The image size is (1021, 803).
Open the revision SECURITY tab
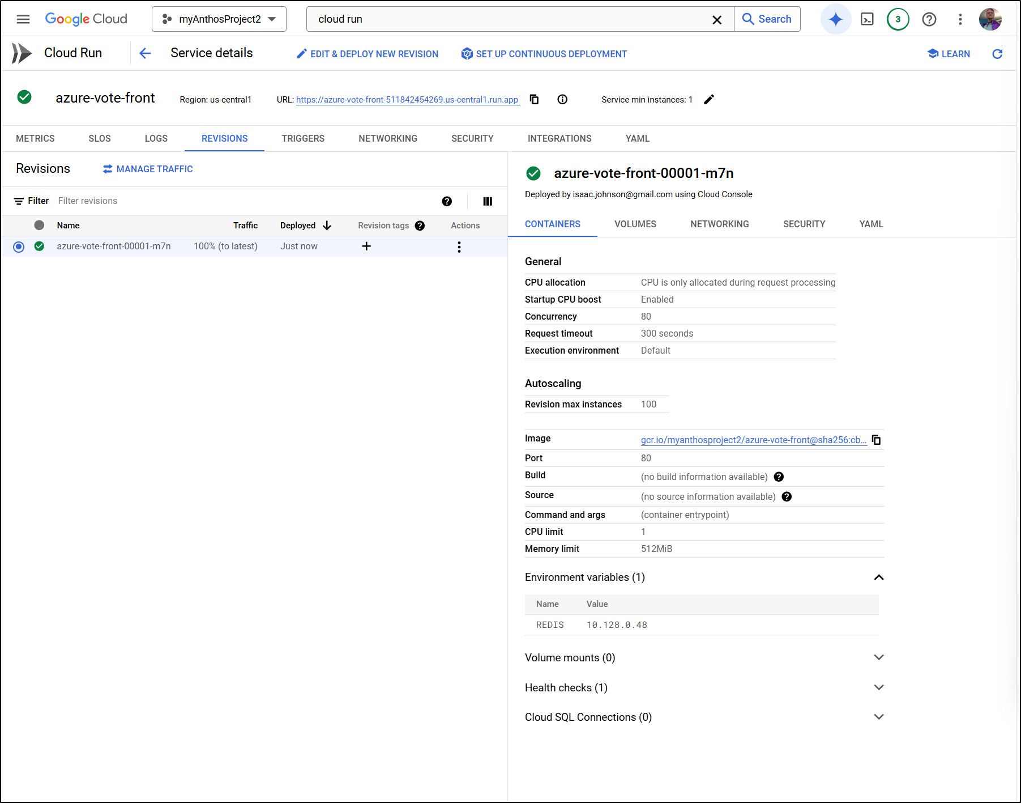(x=804, y=224)
